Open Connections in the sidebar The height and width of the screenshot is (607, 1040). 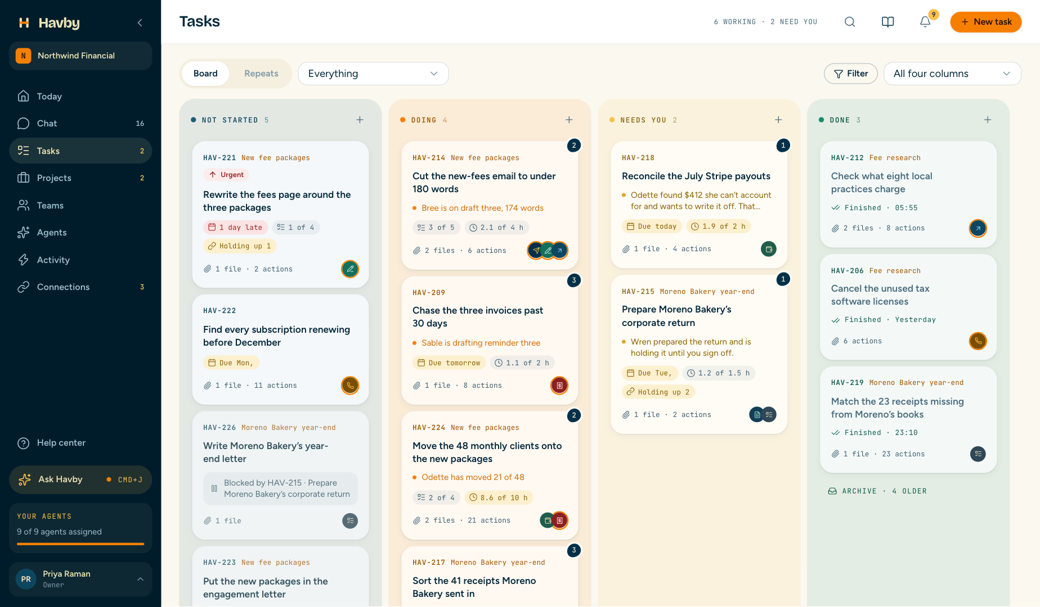point(80,287)
